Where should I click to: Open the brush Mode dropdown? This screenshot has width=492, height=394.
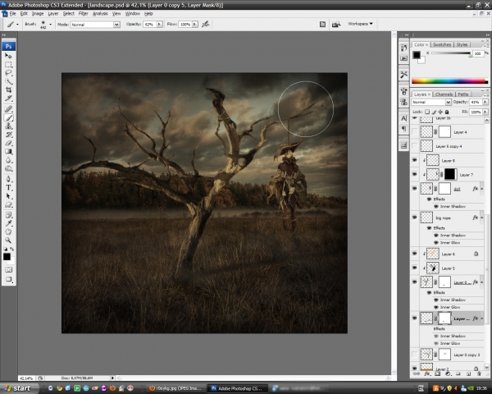pyautogui.click(x=95, y=25)
